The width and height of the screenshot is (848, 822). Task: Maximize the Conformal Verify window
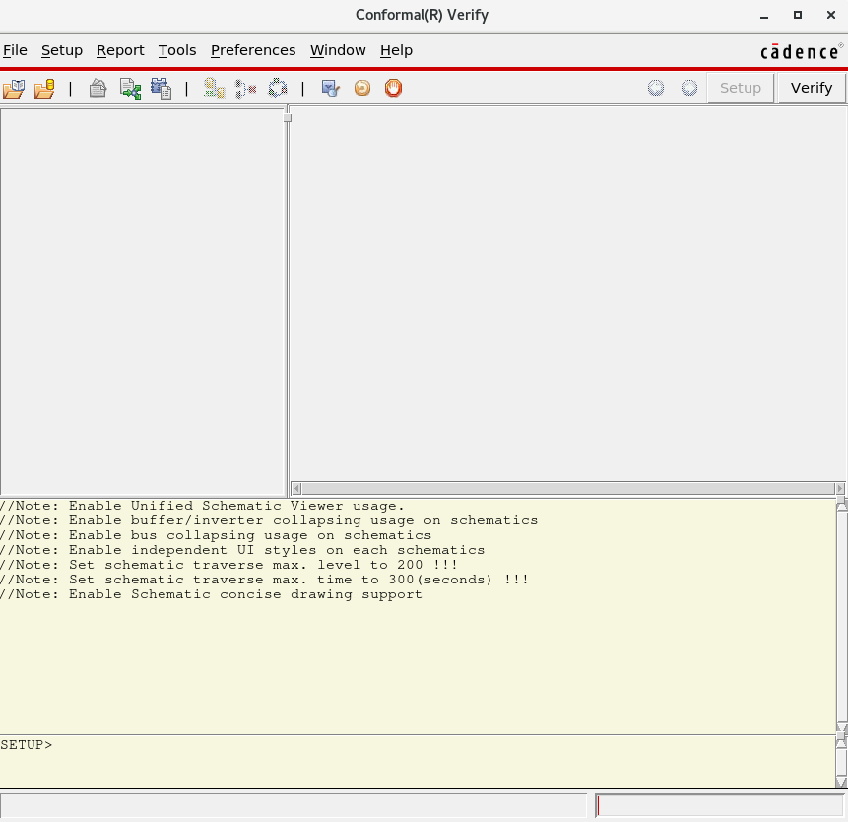pos(798,15)
